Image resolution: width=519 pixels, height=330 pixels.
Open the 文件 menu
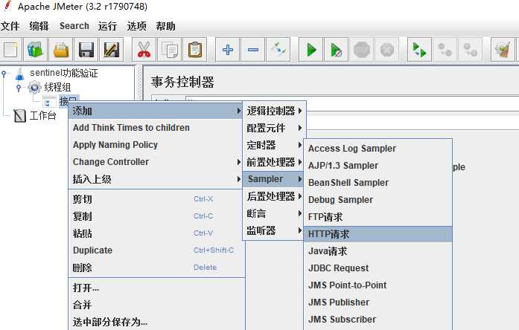pyautogui.click(x=10, y=26)
